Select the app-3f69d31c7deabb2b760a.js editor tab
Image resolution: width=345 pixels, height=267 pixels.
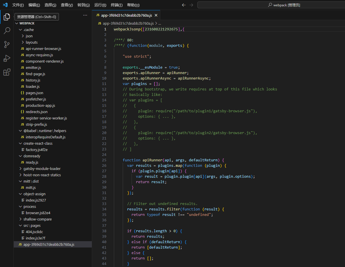[126, 16]
